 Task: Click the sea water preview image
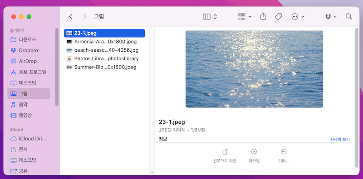[254, 69]
